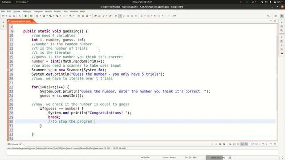Viewport: 285px width, 160px height.
Task: Click the Open Perspective icon
Action: [276, 16]
